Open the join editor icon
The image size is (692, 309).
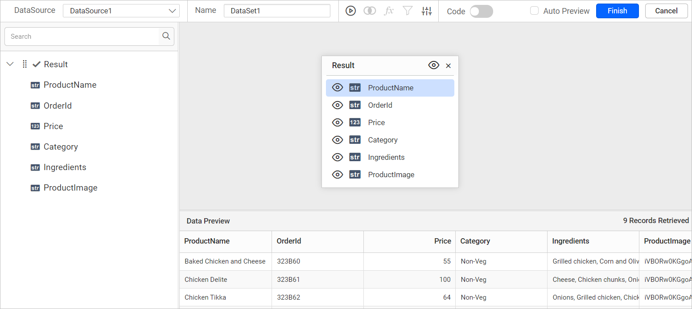[370, 11]
